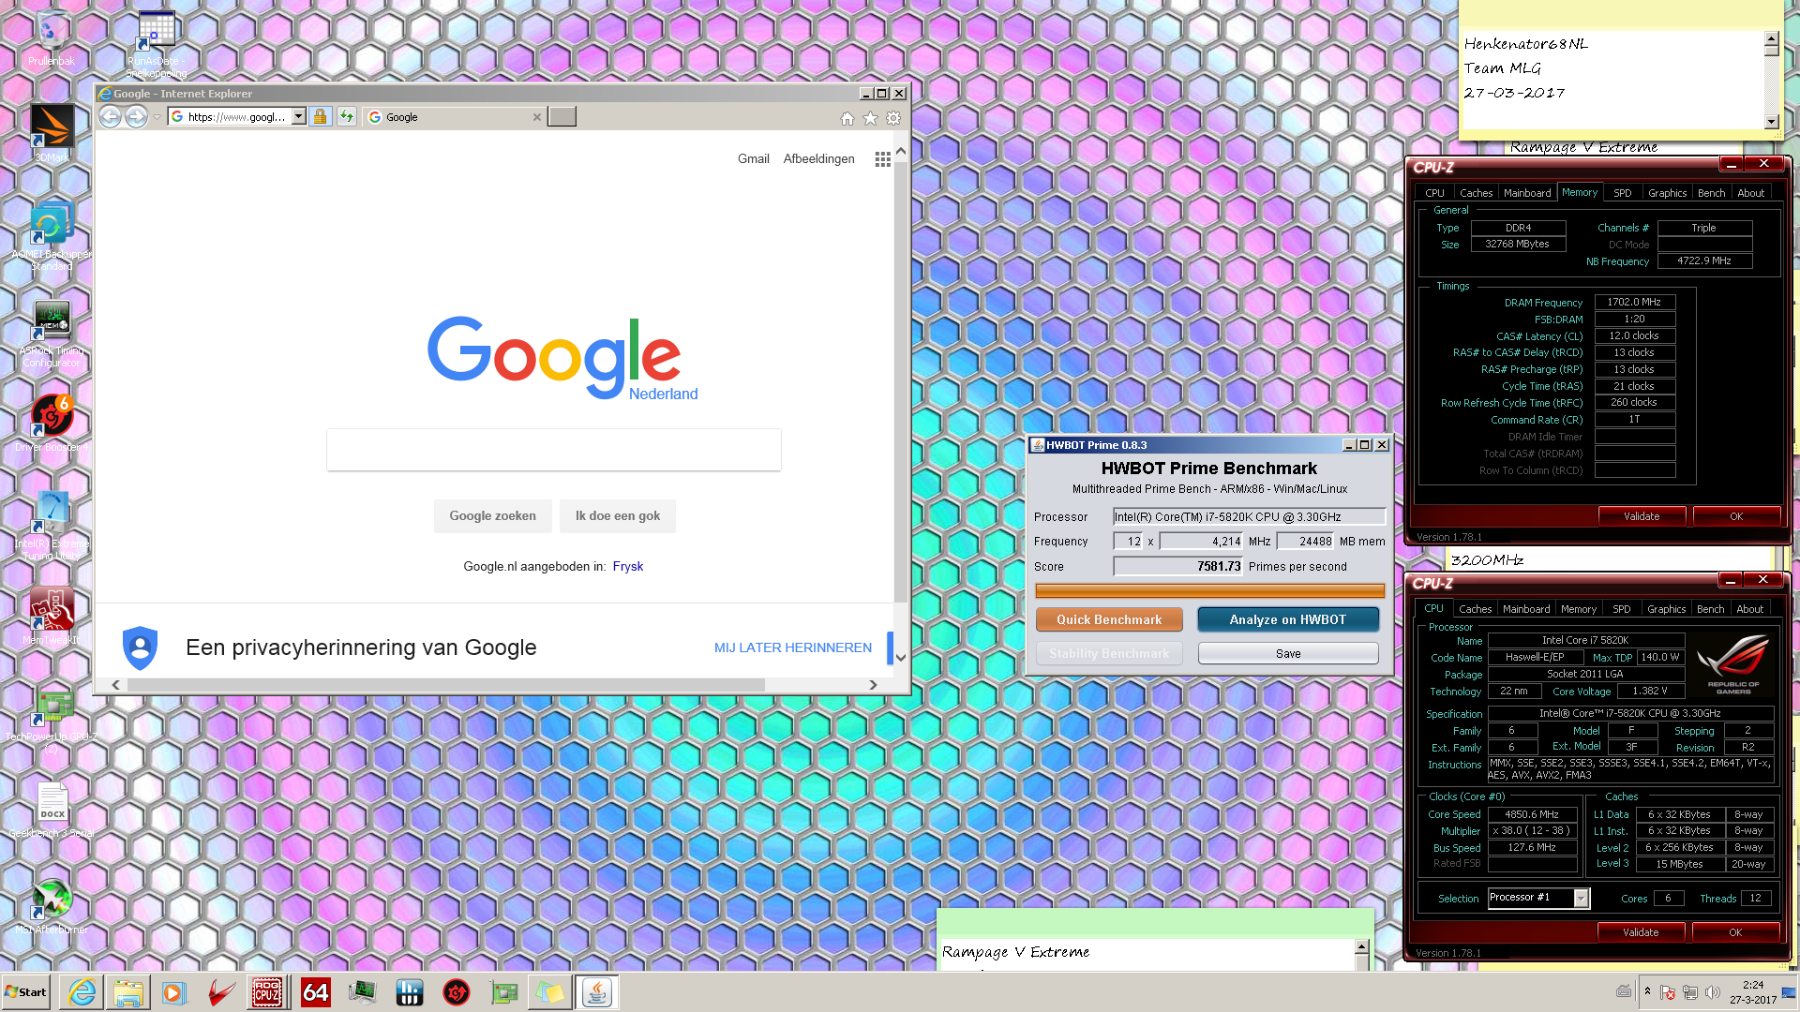Screen dimensions: 1800x1012
Task: Click MIJ LATER HERINNEREN link
Action: (x=793, y=648)
